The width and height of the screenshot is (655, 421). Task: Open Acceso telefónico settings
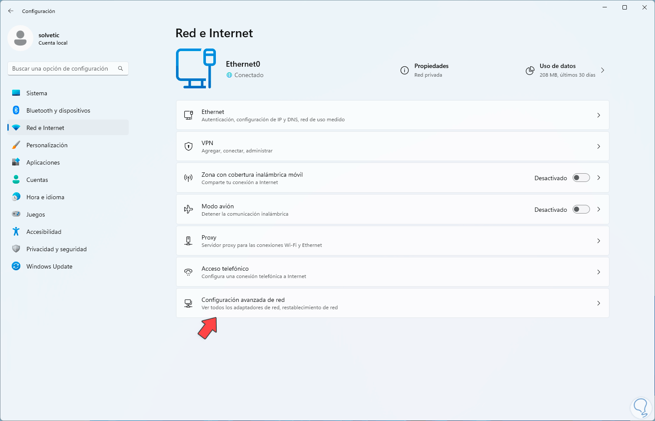pos(393,272)
